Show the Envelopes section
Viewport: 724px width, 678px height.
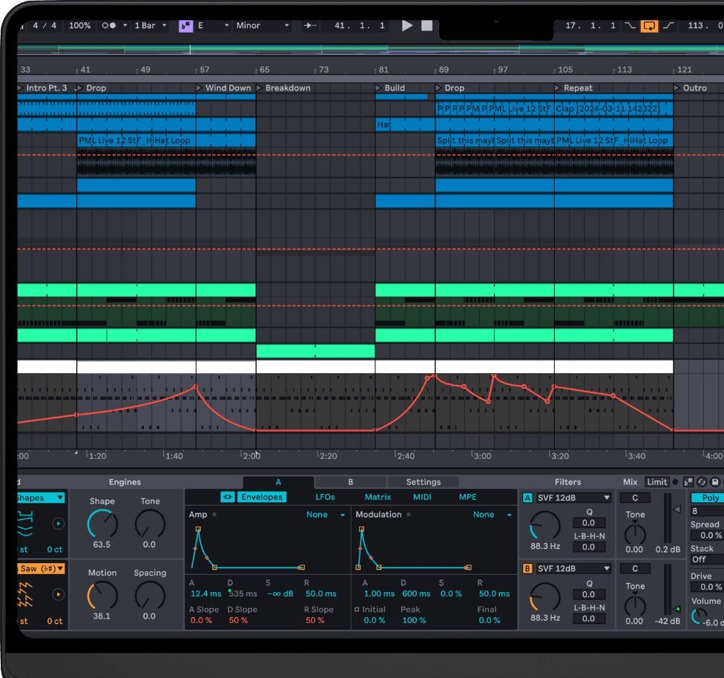(x=261, y=497)
